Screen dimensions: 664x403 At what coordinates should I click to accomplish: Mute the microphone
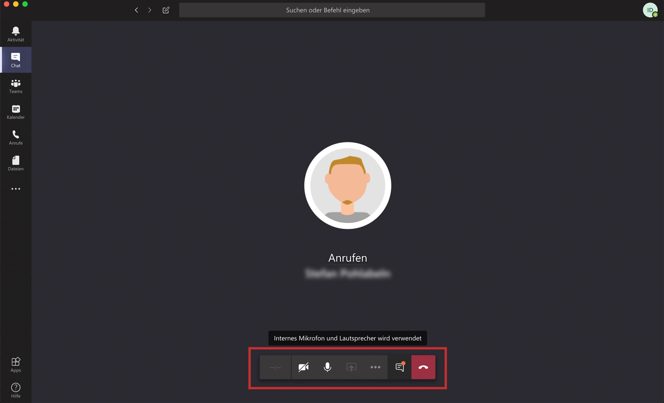(327, 367)
